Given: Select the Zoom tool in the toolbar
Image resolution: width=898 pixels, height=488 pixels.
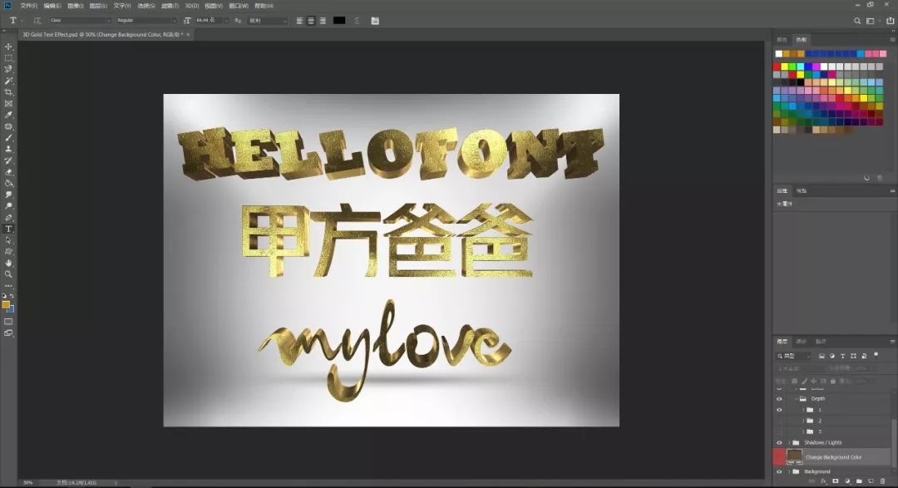Looking at the screenshot, I should pyautogui.click(x=9, y=274).
